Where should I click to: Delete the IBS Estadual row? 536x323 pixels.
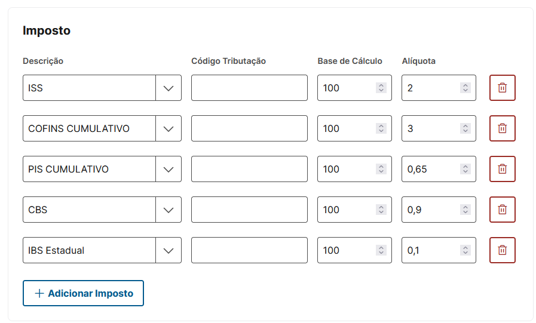click(x=502, y=250)
